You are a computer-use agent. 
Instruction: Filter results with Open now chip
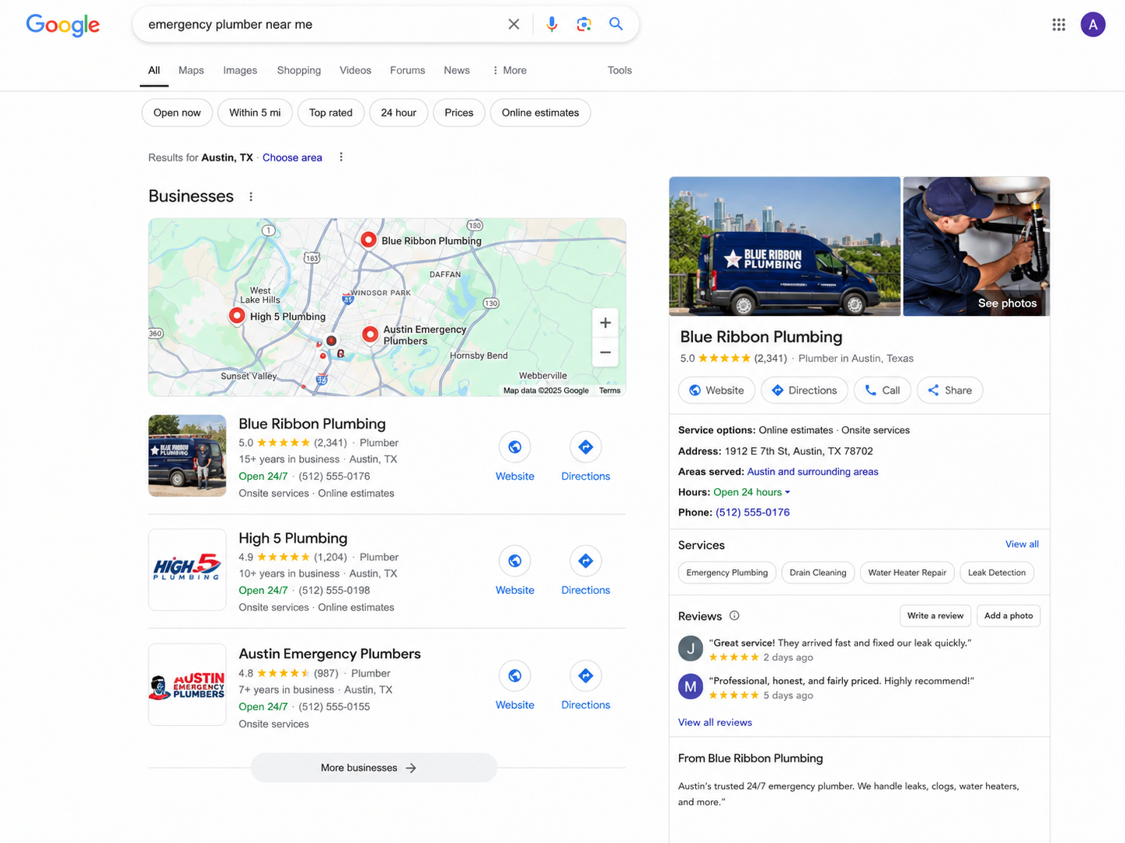pos(177,113)
